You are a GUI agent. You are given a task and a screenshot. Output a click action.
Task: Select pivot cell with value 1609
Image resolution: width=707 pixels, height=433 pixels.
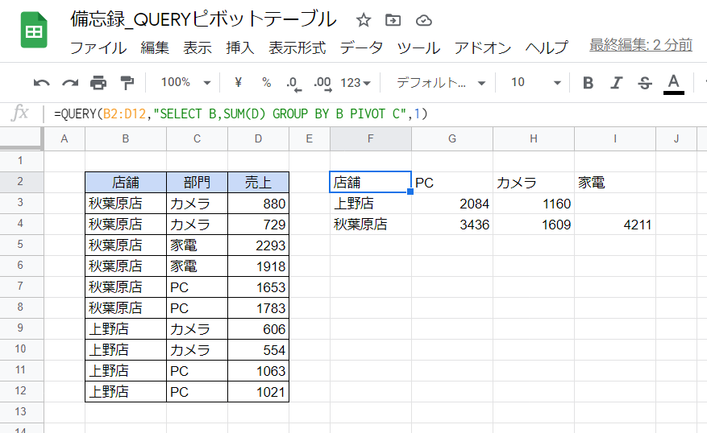click(534, 225)
